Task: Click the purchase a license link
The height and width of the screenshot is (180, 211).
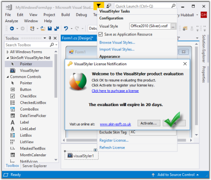Action: (x=115, y=91)
